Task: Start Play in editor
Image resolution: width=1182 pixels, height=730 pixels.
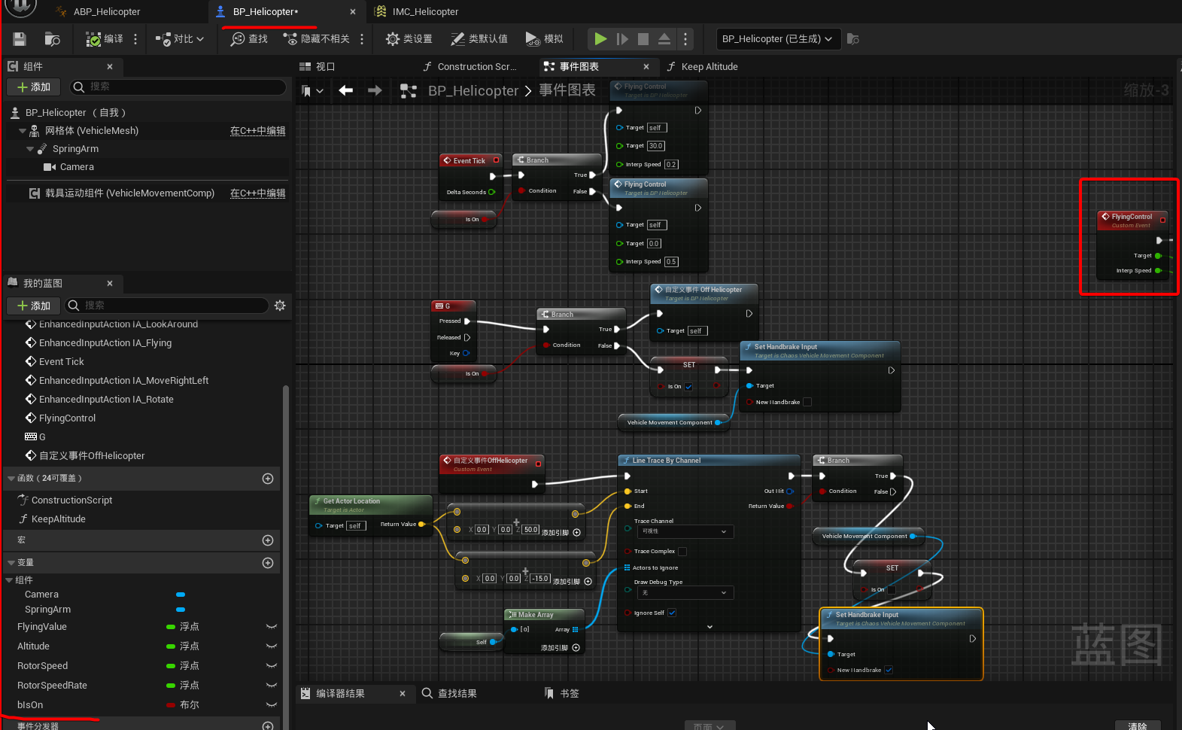Action: pos(600,39)
